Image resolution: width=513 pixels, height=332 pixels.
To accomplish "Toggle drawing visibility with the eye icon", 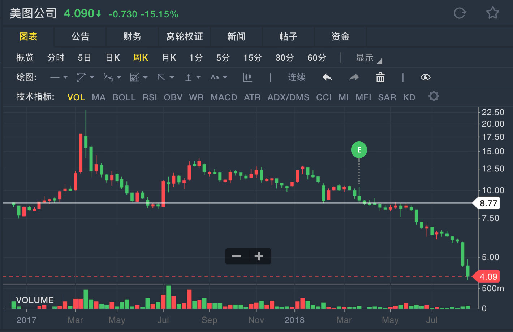I will [426, 77].
